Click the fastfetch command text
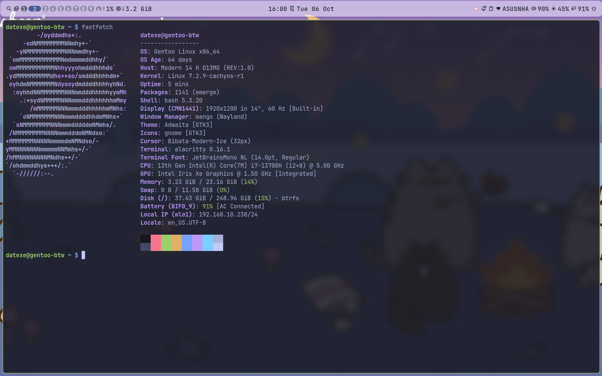This screenshot has height=376, width=602. pyautogui.click(x=97, y=27)
